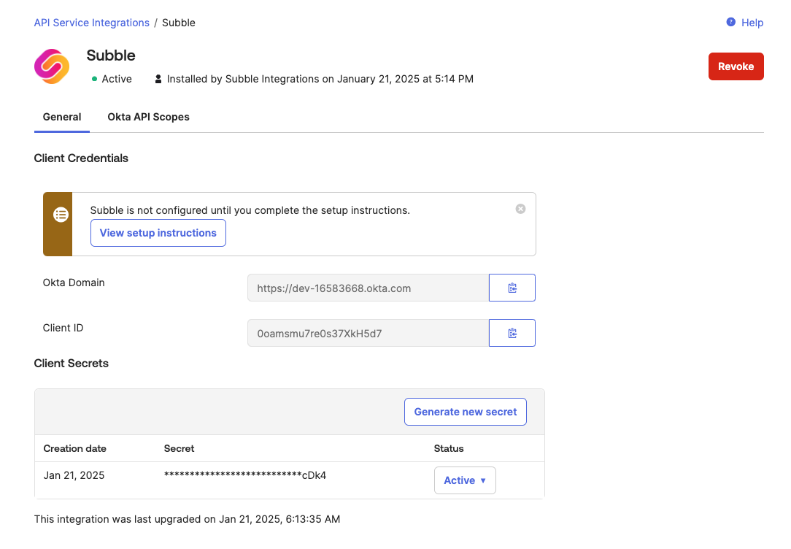Generate a new client secret
791x549 pixels.
pyautogui.click(x=466, y=412)
